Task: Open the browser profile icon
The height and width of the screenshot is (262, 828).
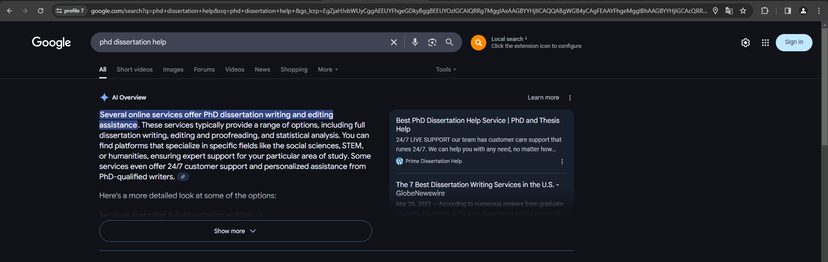Action: (803, 11)
